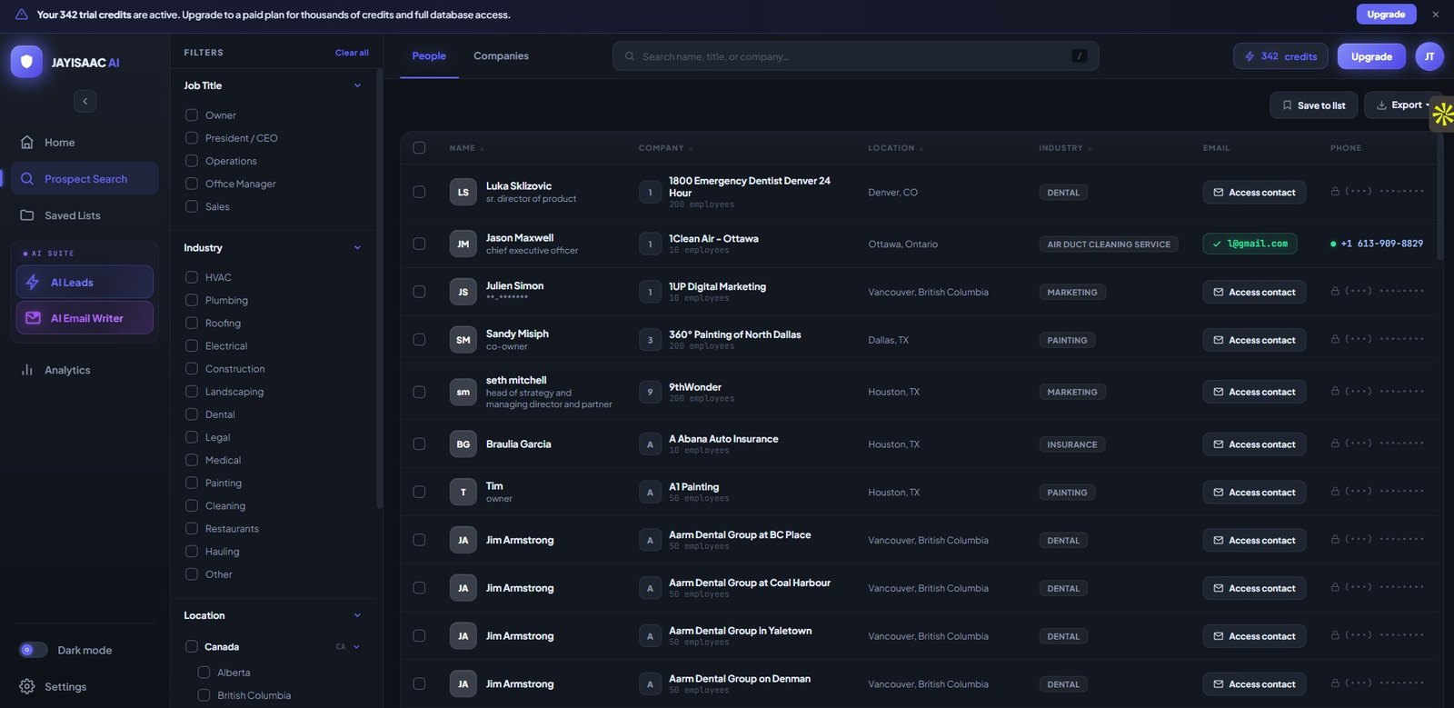Click the SM avatar for Sandy Misiph

coord(463,340)
